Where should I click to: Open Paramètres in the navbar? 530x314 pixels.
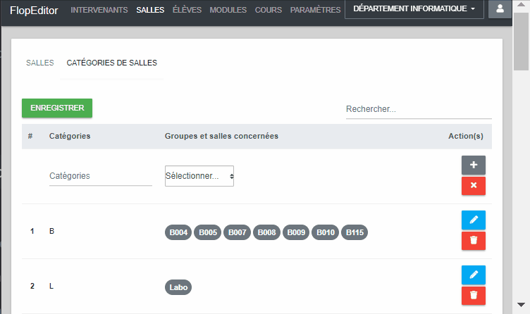[x=315, y=10]
